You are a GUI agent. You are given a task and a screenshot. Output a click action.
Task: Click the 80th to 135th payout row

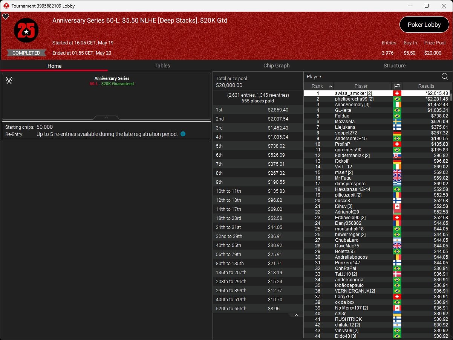[x=258, y=263]
